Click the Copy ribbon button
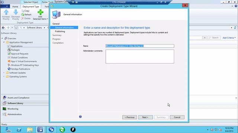The image size is (238, 133). (x=25, y=11)
